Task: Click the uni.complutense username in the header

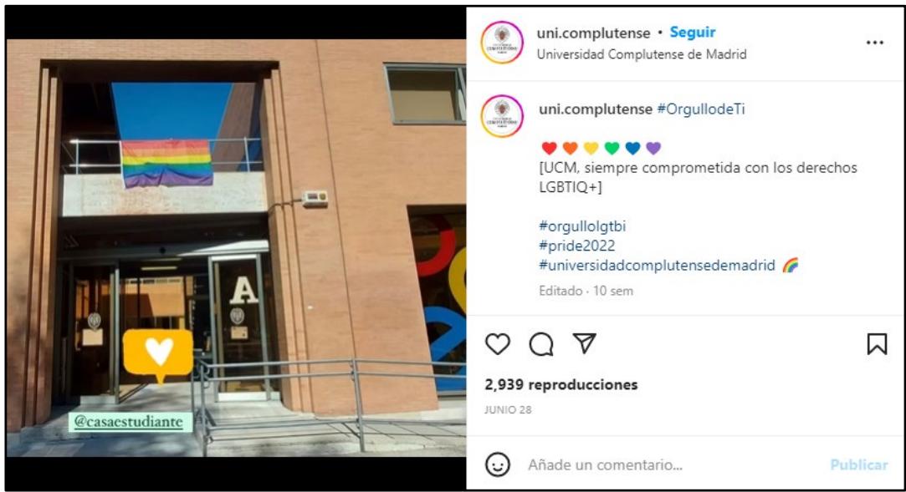Action: [x=593, y=33]
